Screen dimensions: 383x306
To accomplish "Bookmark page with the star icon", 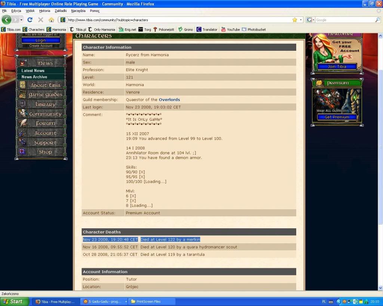I will pos(295,20).
